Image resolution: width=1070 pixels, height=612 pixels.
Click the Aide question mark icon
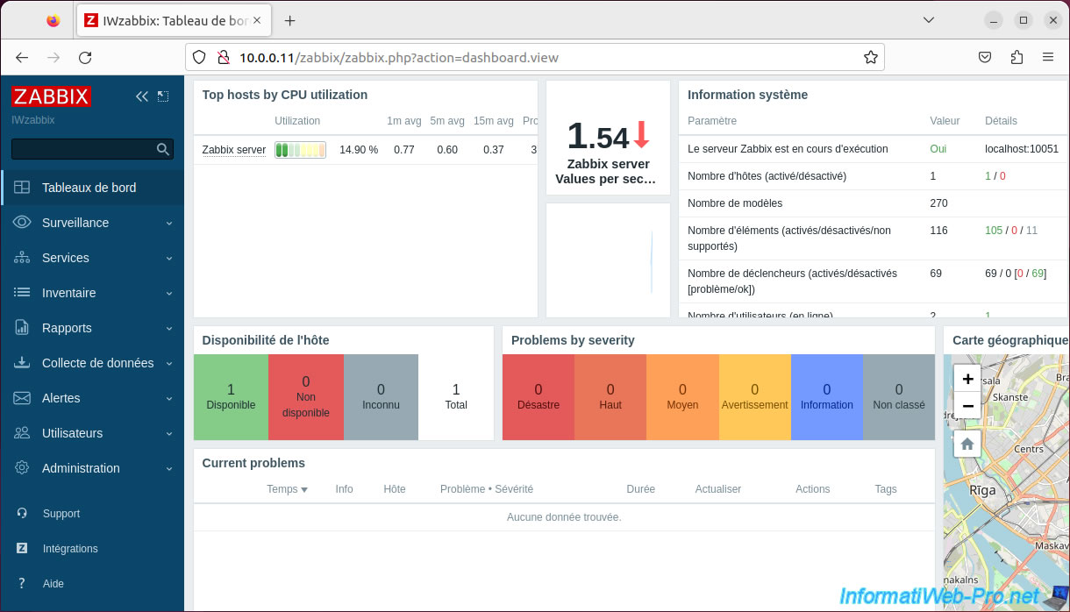pyautogui.click(x=23, y=584)
